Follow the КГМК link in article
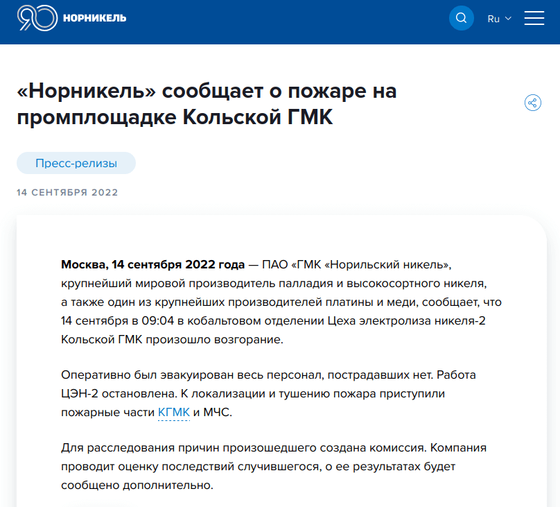The image size is (560, 507). [x=173, y=412]
